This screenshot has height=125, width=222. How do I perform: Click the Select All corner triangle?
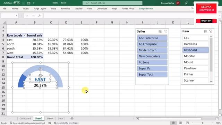4,22
